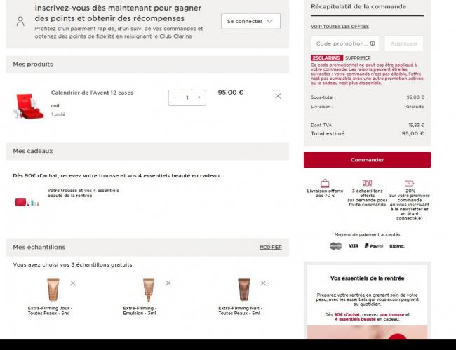Remove the Extra-Firming Emulsion sample
This screenshot has height=350, width=456.
coord(168,283)
